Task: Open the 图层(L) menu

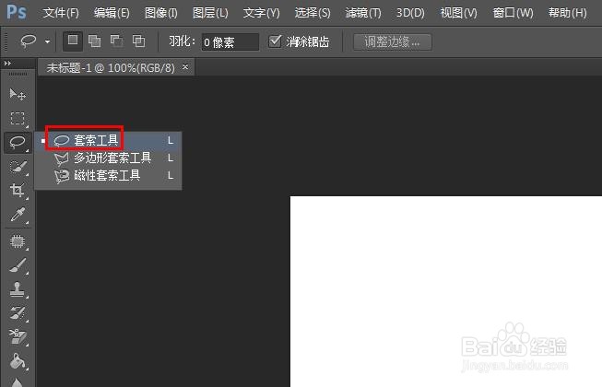Action: point(210,13)
